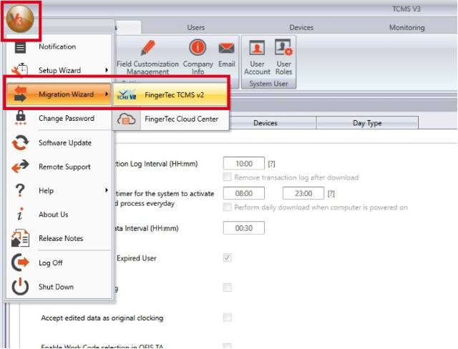Toggle Remove transaction log after download checkbox
Viewport: 458px width, 349px height.
pyautogui.click(x=228, y=177)
